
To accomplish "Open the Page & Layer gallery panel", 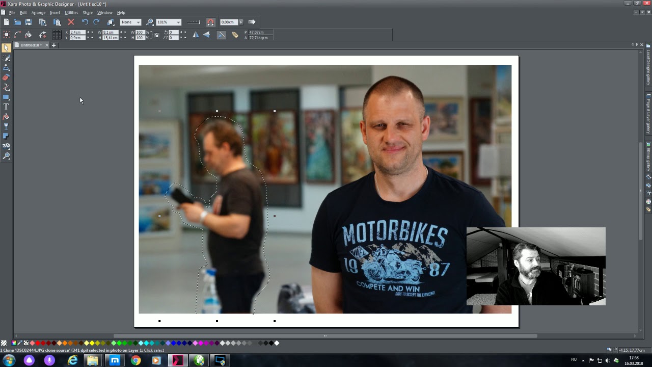I will pyautogui.click(x=648, y=113).
